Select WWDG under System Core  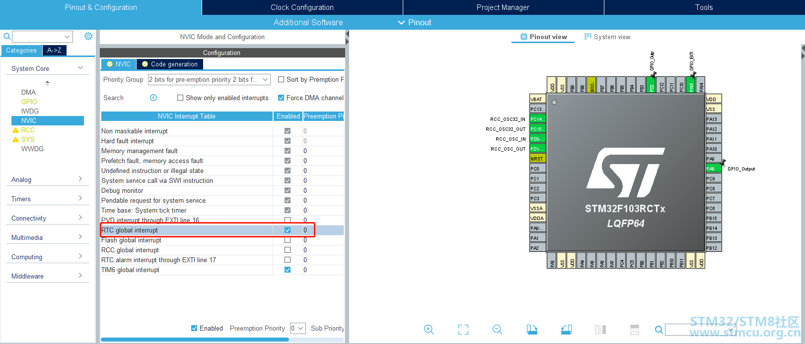pyautogui.click(x=32, y=149)
